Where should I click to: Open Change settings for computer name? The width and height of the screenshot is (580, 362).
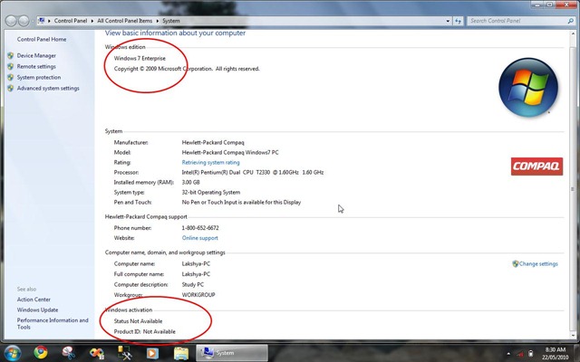538,263
